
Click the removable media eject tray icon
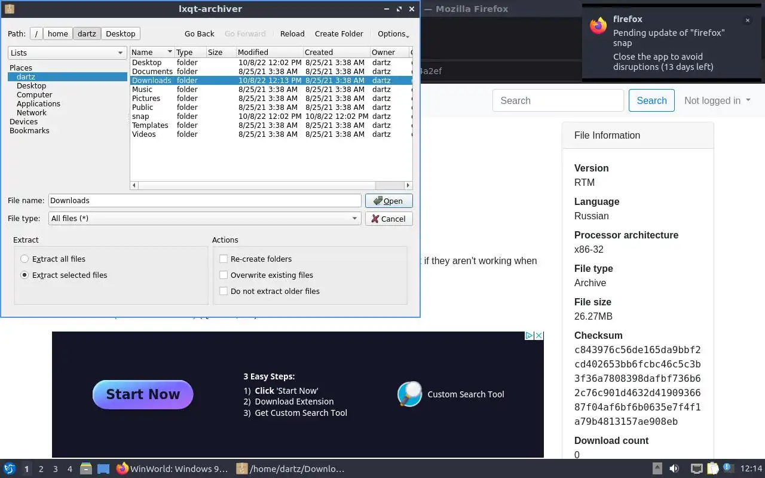[x=657, y=469]
